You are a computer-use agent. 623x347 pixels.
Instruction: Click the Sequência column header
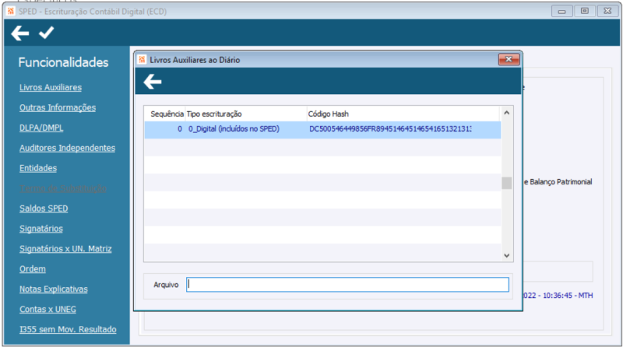[x=167, y=114]
